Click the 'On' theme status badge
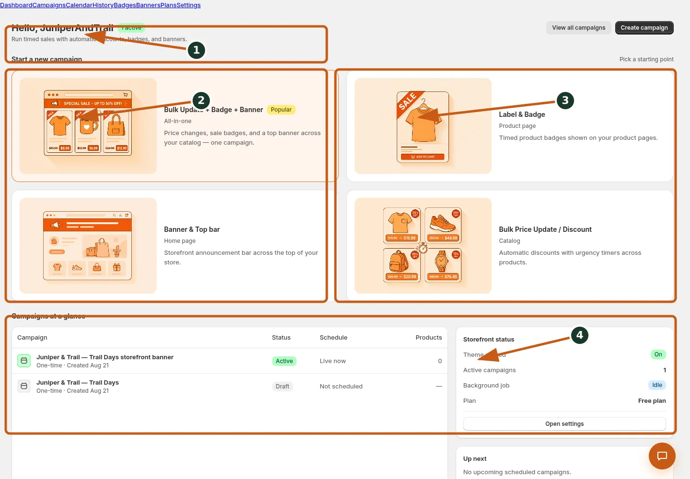Viewport: 690px width, 479px height. (658, 354)
